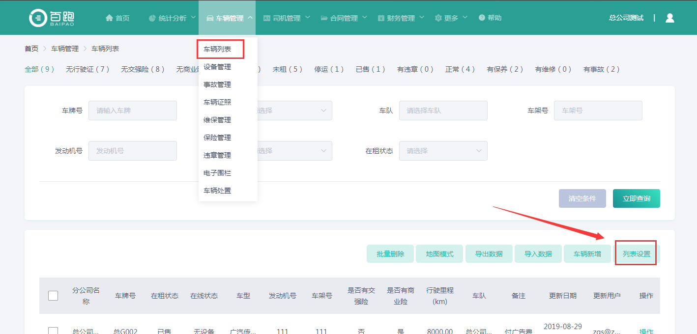Click the finance management yen icon
The height and width of the screenshot is (334, 697).
pos(381,18)
